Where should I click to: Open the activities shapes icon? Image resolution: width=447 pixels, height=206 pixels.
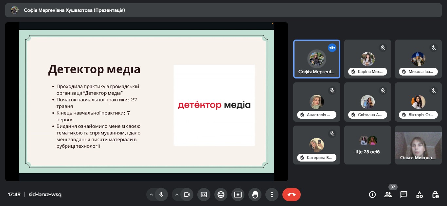coord(420,195)
